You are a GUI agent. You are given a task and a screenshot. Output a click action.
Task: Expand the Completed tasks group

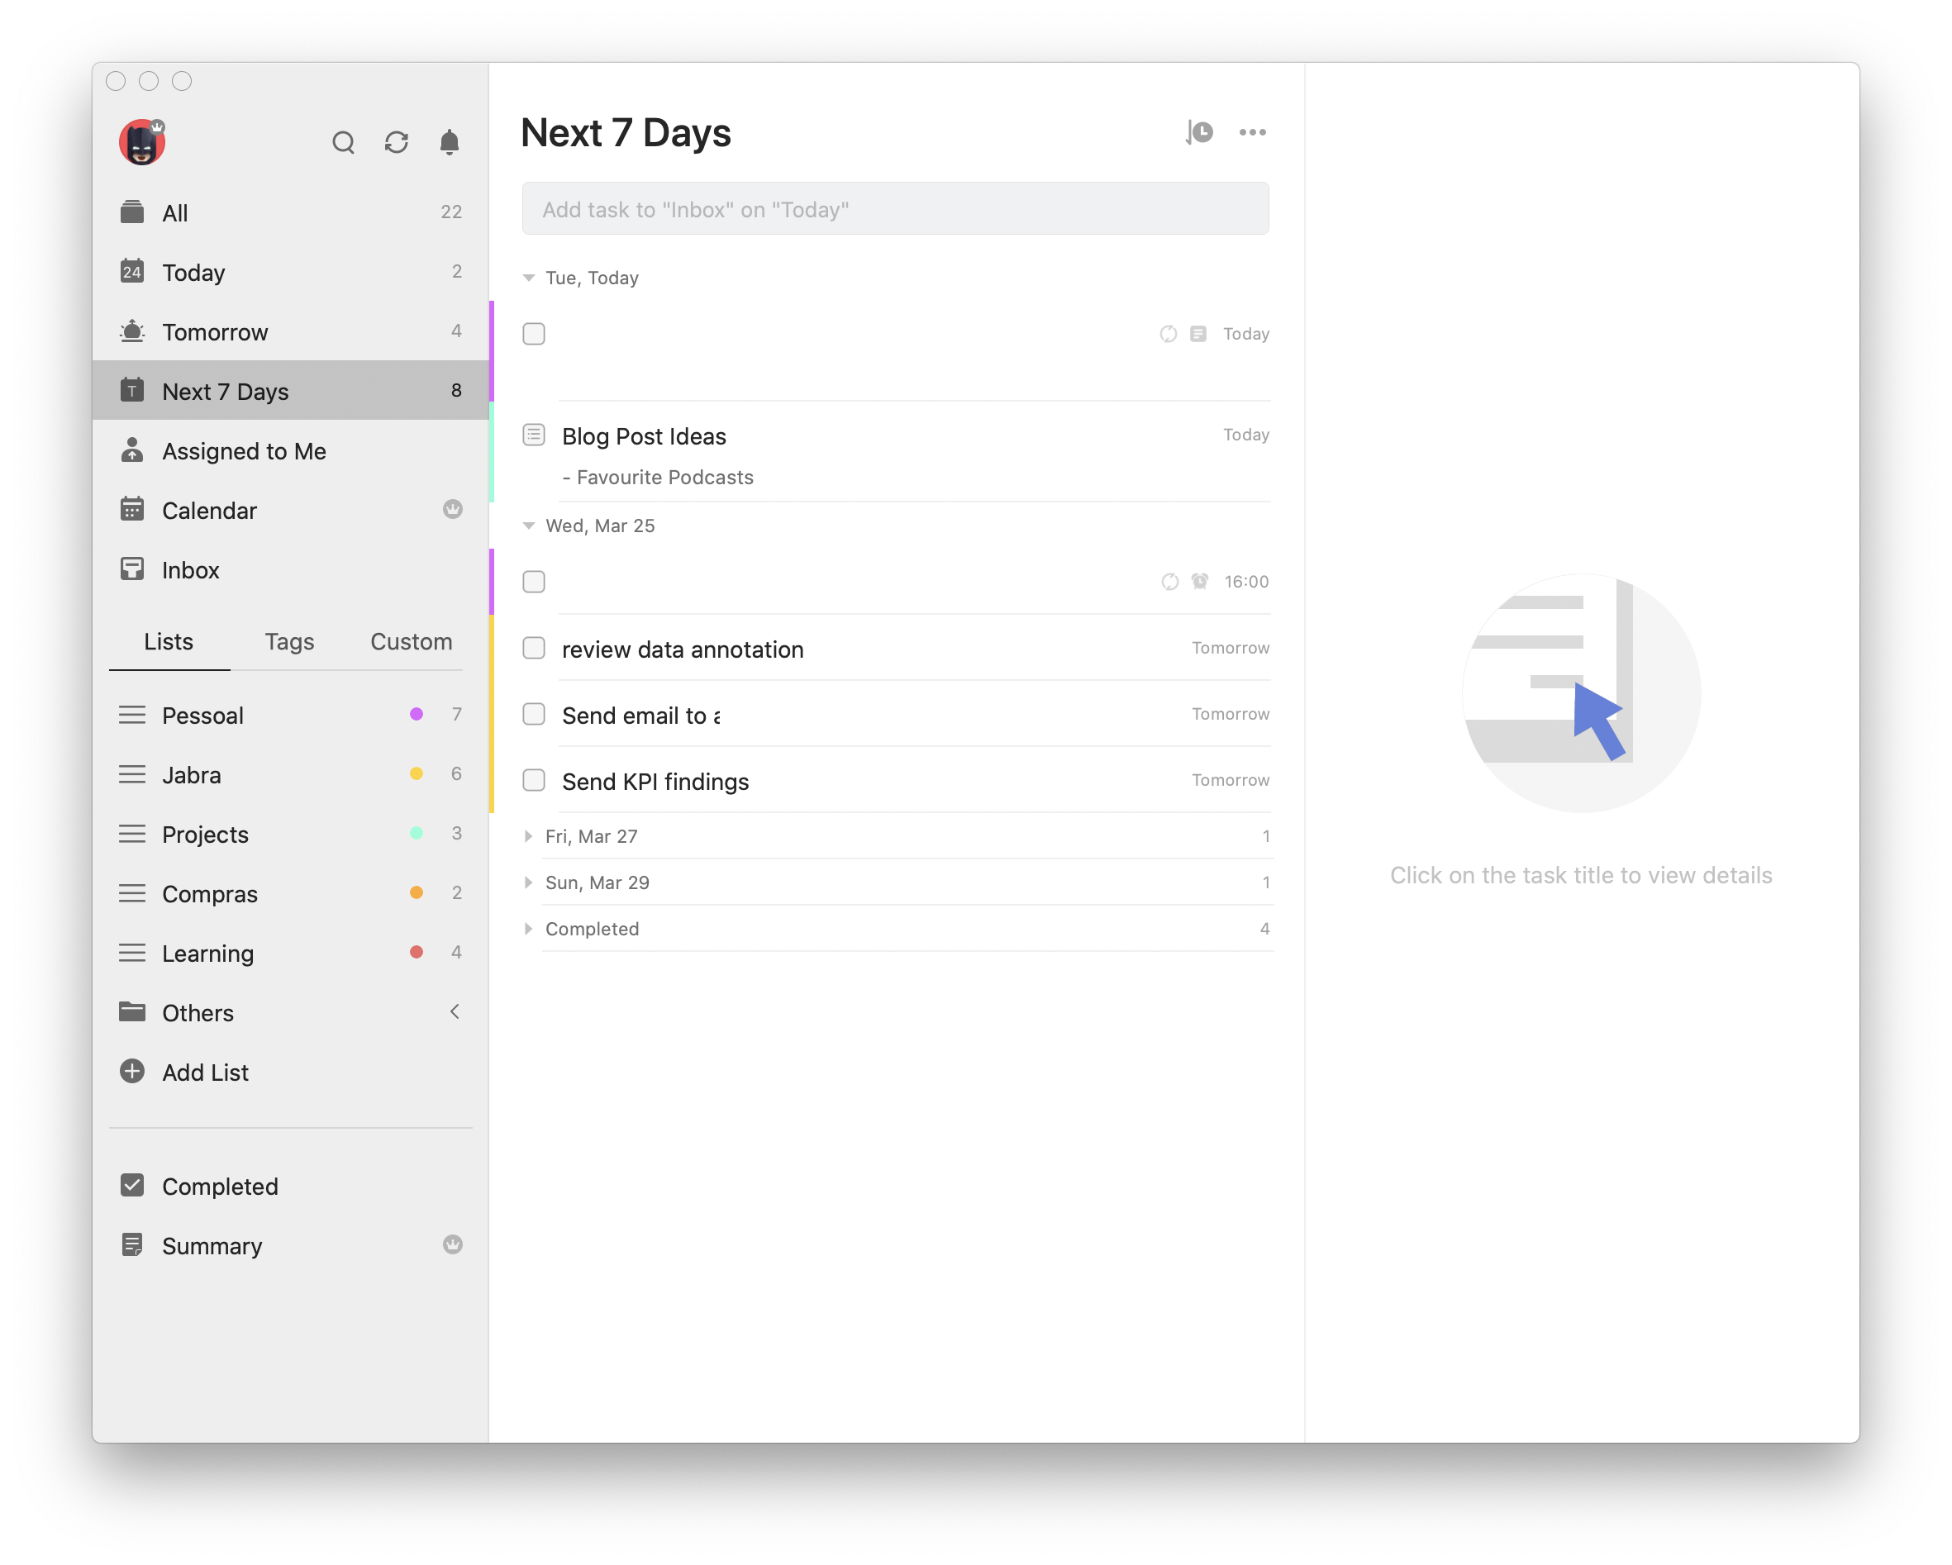(529, 929)
